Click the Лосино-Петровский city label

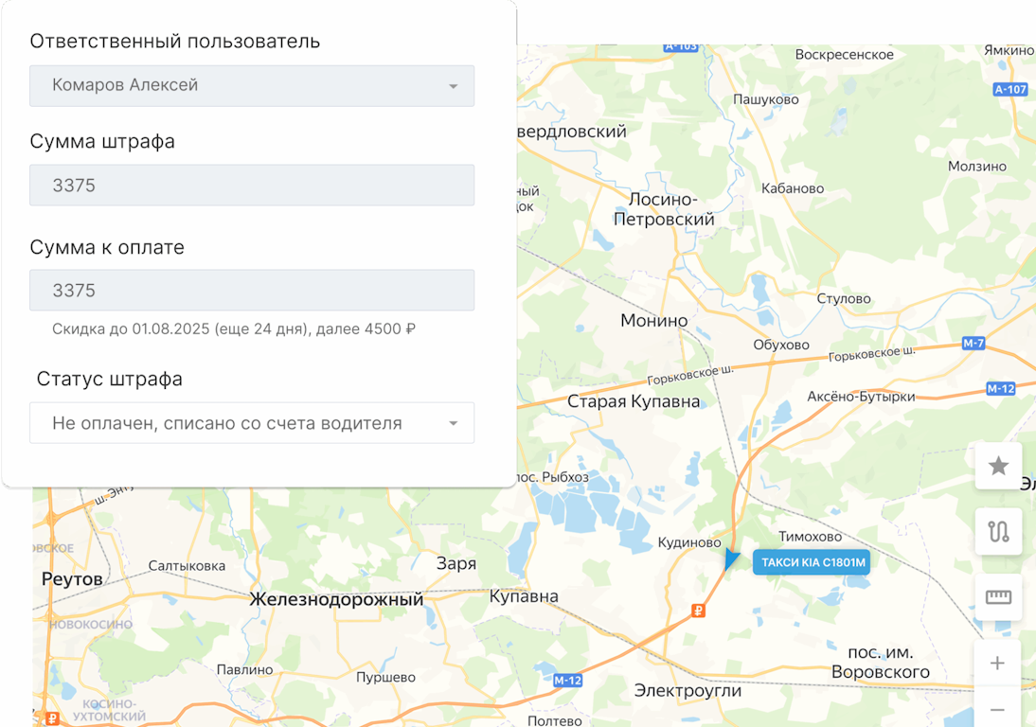663,209
